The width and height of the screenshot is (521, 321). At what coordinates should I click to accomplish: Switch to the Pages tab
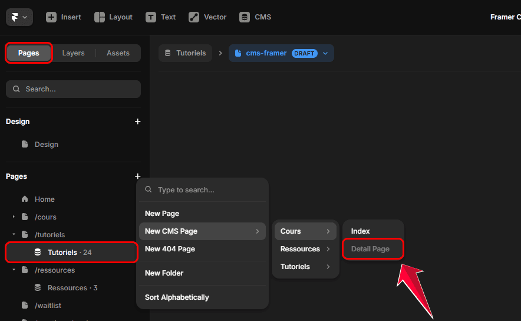click(28, 53)
